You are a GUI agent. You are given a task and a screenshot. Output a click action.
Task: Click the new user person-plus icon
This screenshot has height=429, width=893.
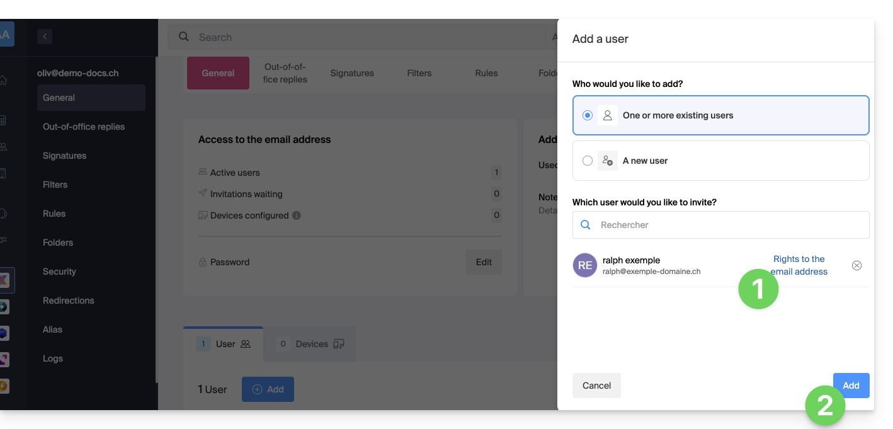(x=607, y=161)
